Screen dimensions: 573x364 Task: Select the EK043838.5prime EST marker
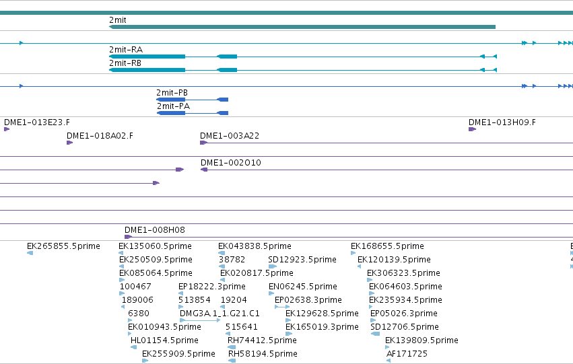click(x=222, y=253)
